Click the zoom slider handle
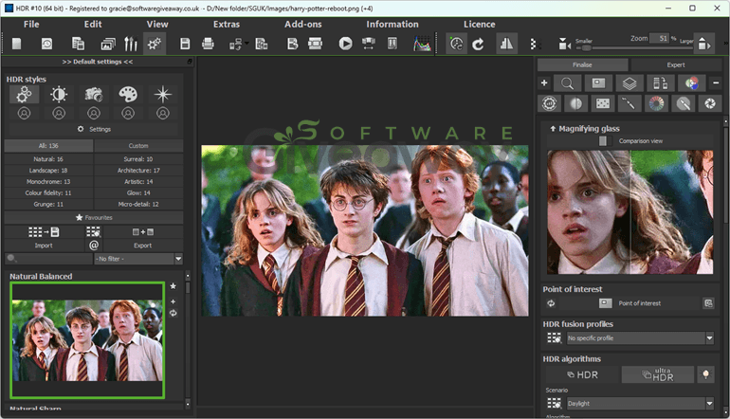This screenshot has width=730, height=419. (586, 48)
